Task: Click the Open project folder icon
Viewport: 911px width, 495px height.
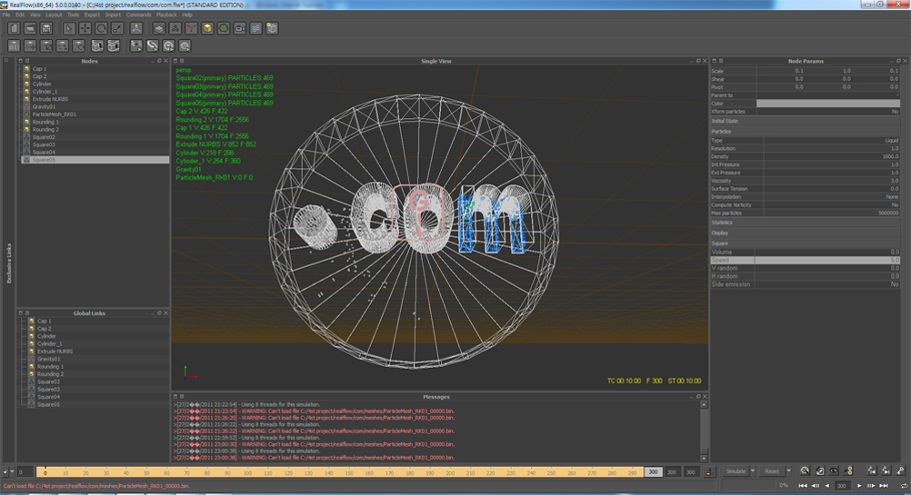Action: [x=30, y=28]
